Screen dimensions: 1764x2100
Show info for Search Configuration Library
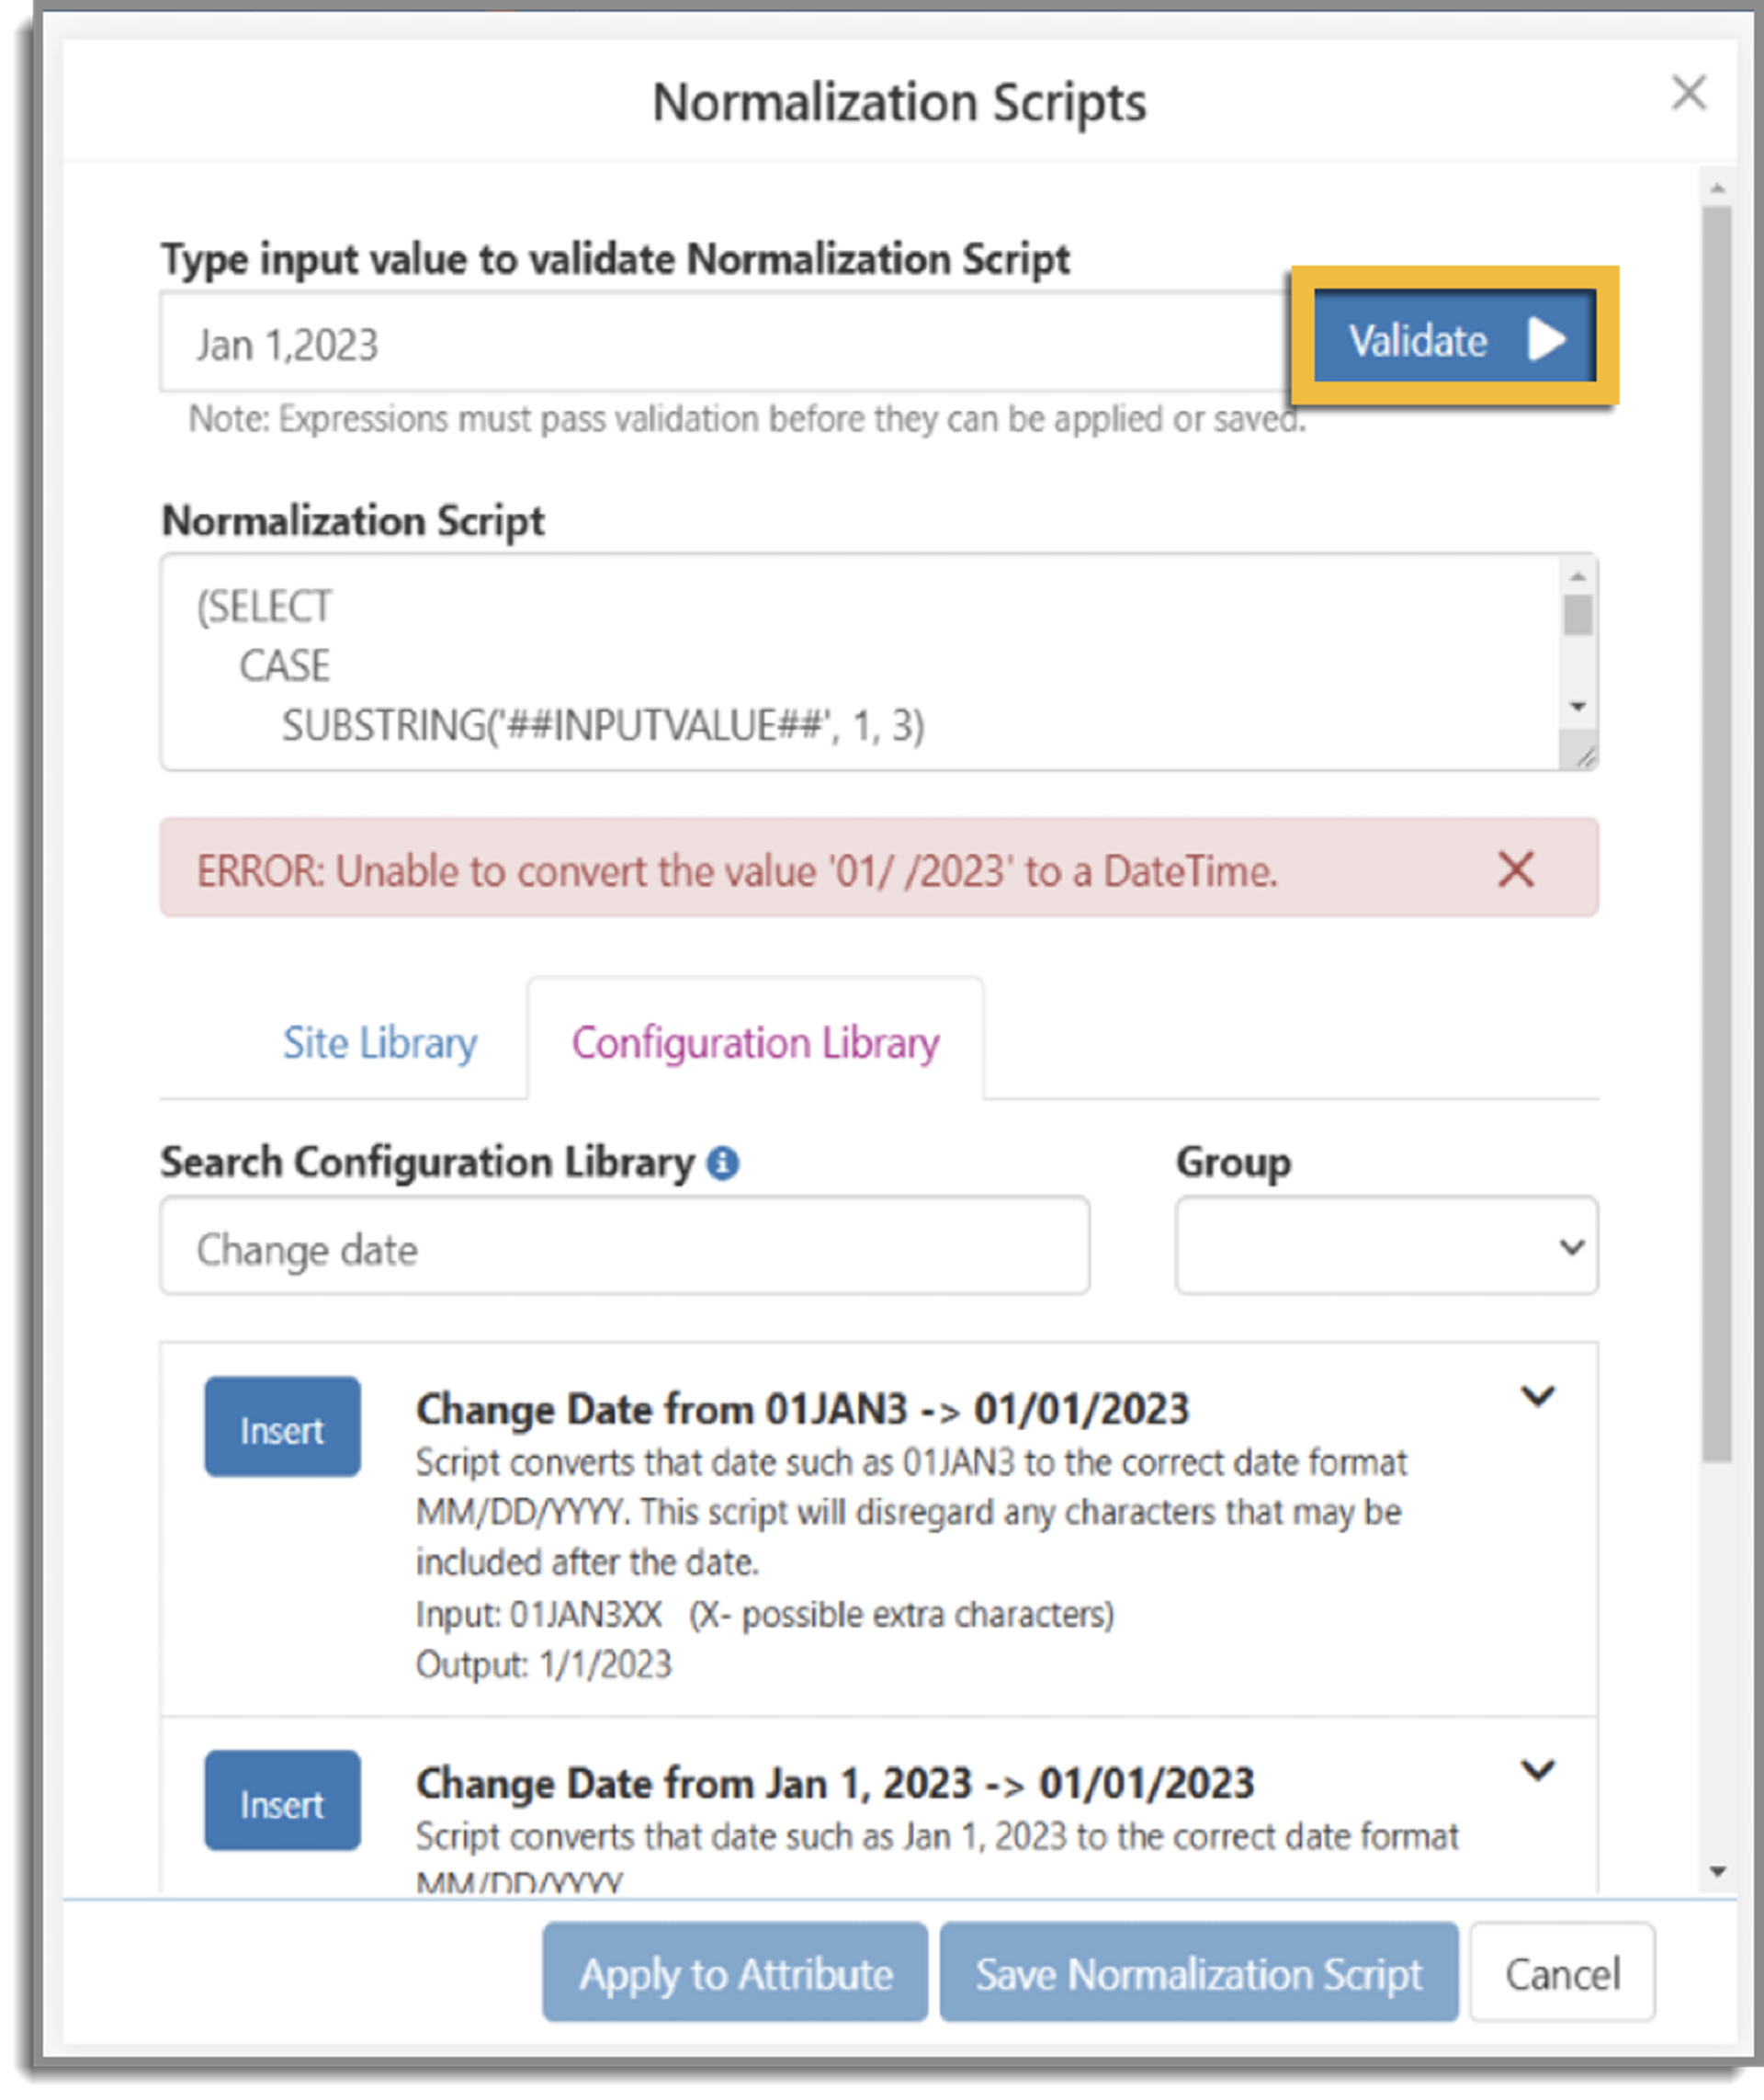point(723,1163)
